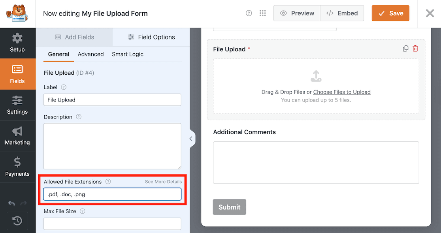This screenshot has height=233, width=441.
Task: Collapse the left field options panel
Action: click(x=191, y=139)
